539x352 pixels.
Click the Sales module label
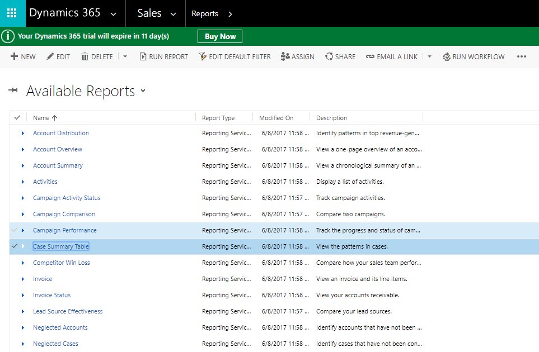149,13
